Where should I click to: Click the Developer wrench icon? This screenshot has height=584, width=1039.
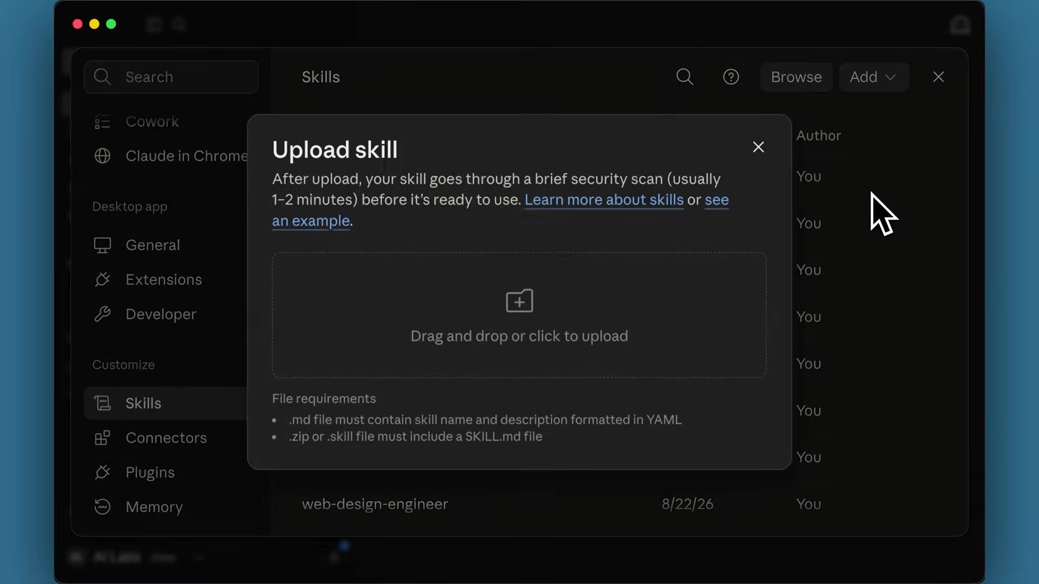tap(102, 314)
